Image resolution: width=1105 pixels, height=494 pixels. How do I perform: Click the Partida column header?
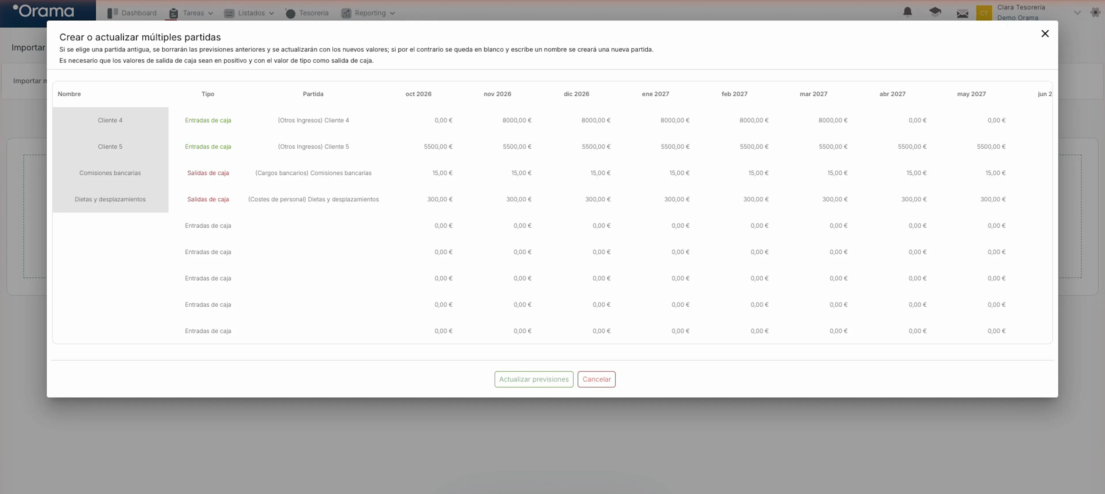click(x=313, y=94)
